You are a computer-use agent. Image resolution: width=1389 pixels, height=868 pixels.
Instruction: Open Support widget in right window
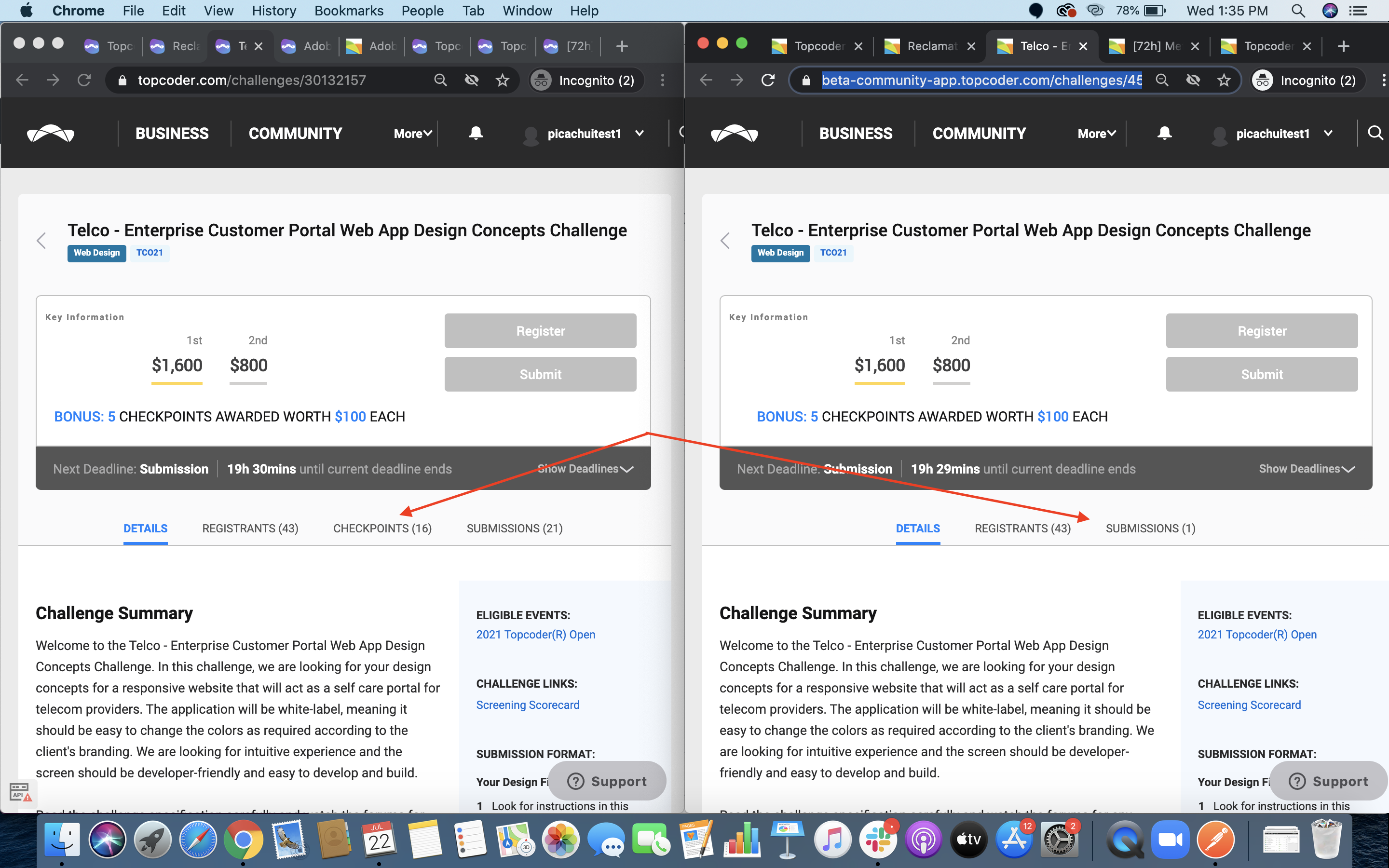[1328, 781]
